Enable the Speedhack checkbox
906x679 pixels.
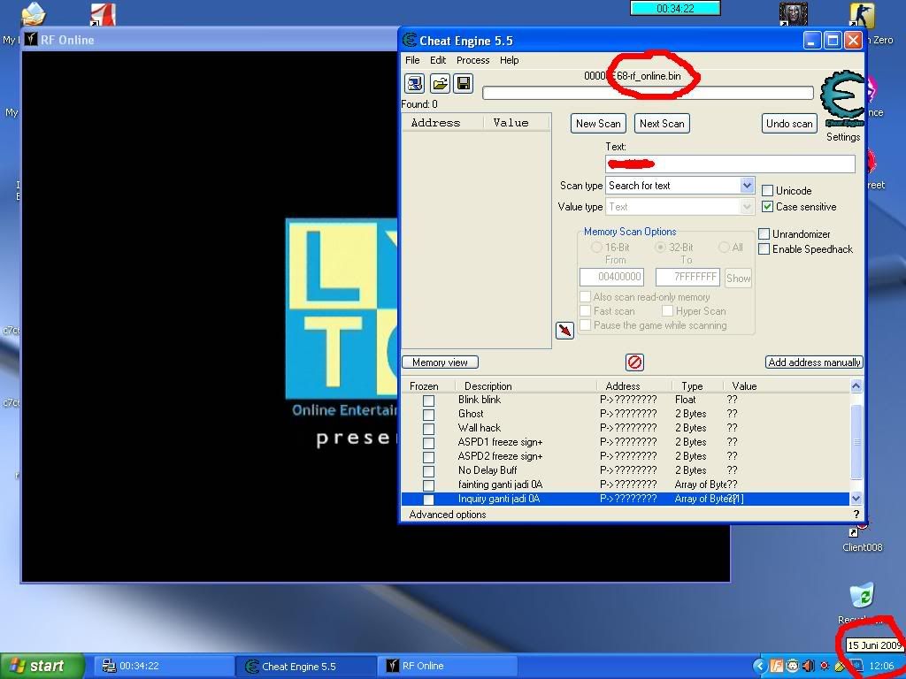764,249
